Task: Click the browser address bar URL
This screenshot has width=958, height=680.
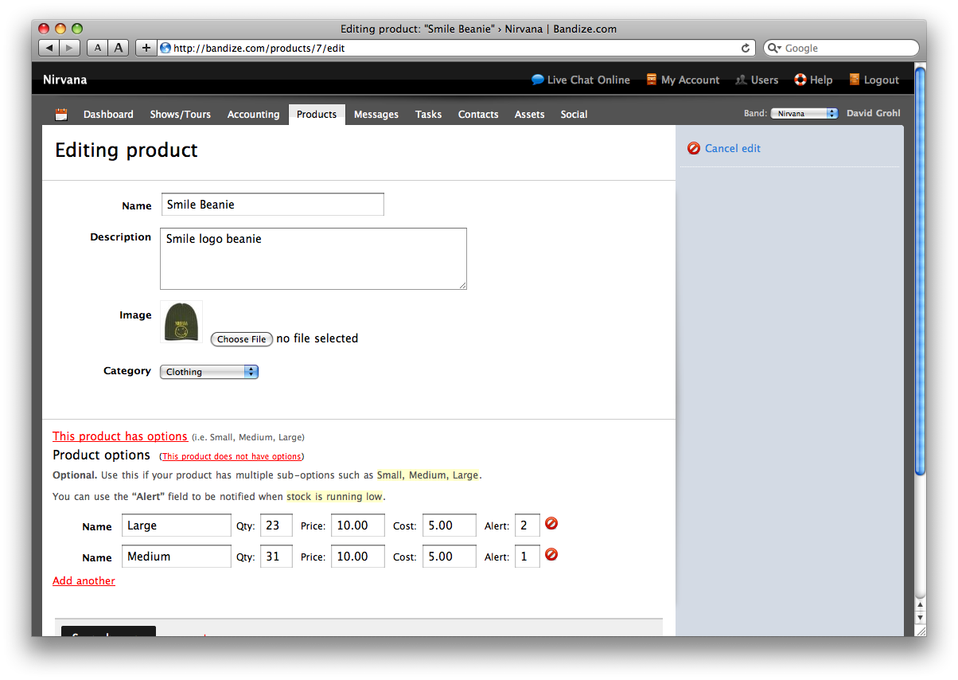Action: pos(456,48)
